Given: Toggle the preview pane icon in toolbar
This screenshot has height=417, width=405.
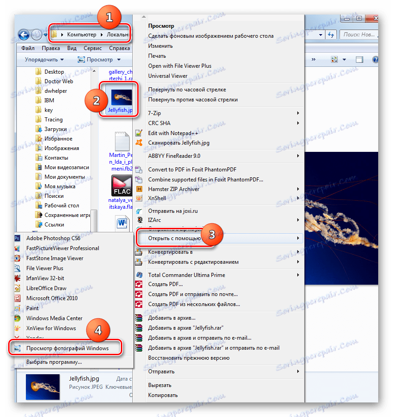Looking at the screenshot, I should [359, 60].
